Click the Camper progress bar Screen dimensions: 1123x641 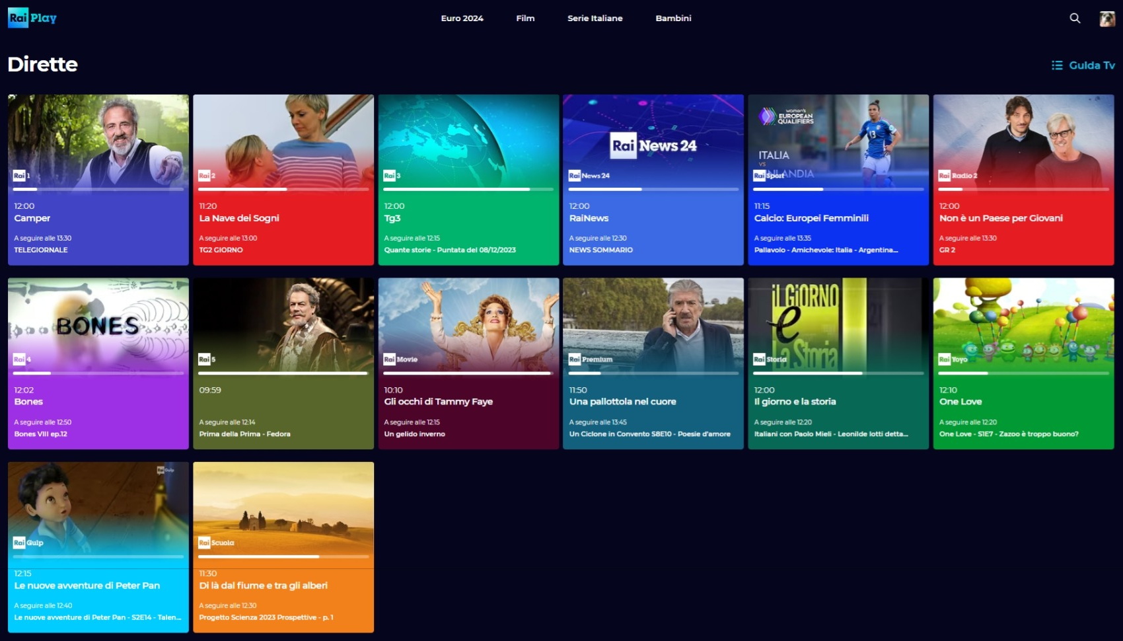click(x=98, y=189)
